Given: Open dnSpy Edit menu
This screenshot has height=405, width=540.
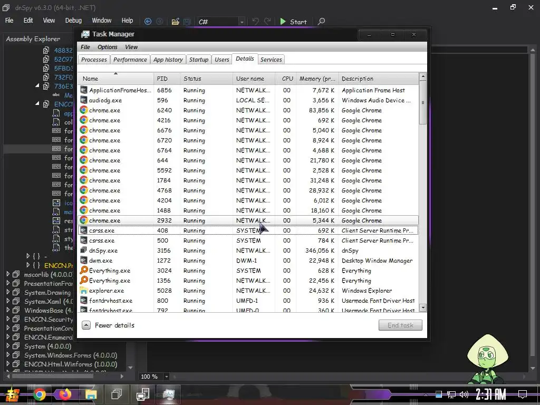Looking at the screenshot, I should [x=28, y=21].
